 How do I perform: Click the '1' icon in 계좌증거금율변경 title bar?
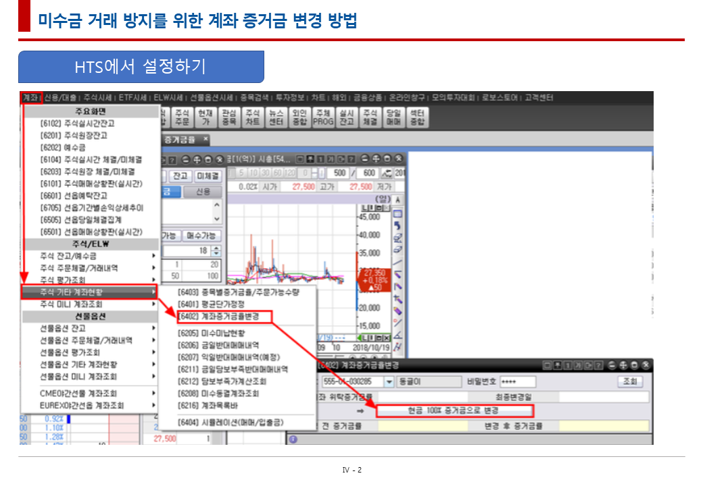568,365
